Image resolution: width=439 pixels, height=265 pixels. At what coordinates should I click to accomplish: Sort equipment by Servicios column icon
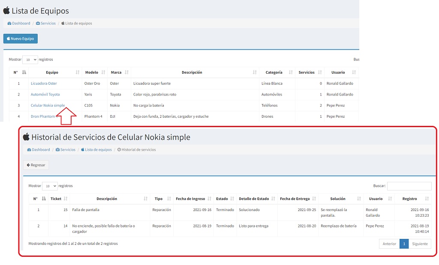coord(318,72)
